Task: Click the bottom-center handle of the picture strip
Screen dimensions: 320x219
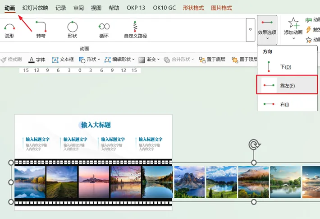Action: click(254, 202)
